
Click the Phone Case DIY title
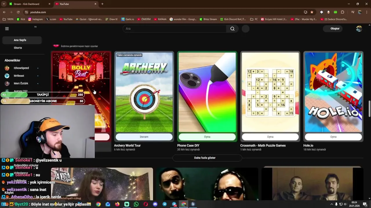[x=188, y=146]
